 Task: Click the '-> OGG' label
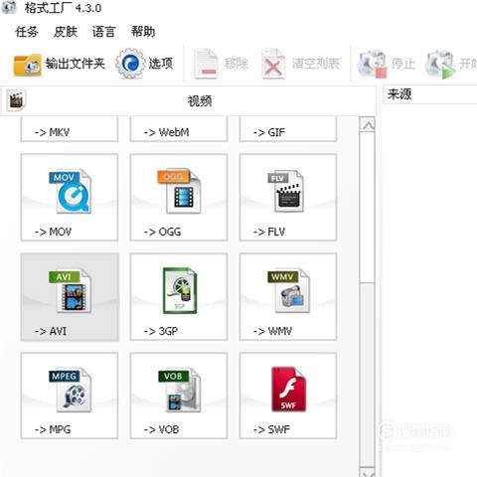[162, 232]
